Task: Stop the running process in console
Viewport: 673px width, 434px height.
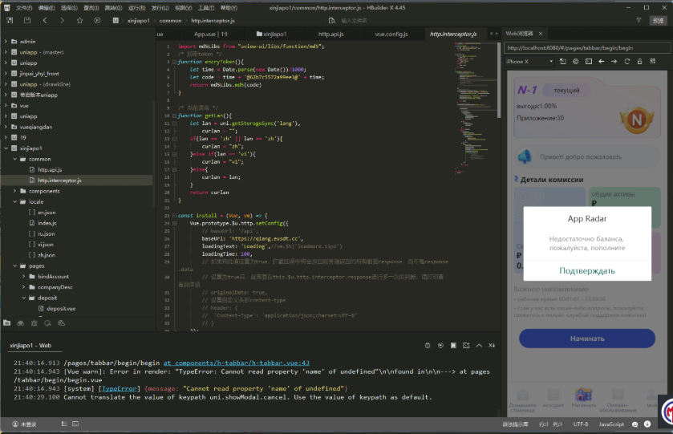Action: [x=453, y=345]
